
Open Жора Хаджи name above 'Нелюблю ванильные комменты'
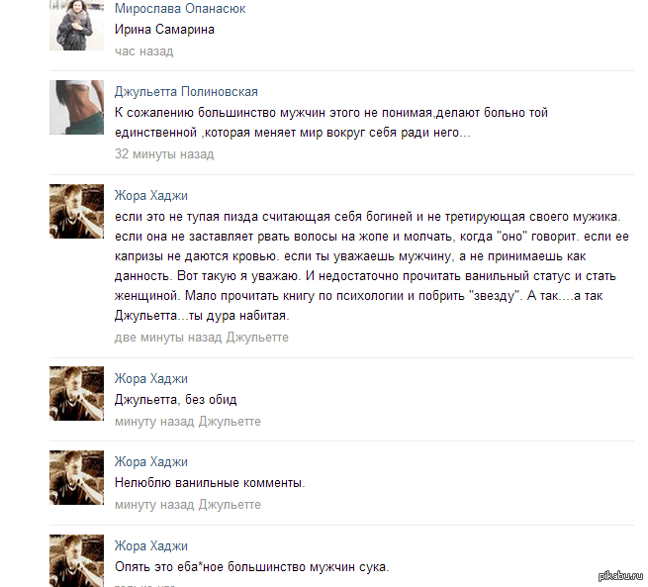pos(150,461)
